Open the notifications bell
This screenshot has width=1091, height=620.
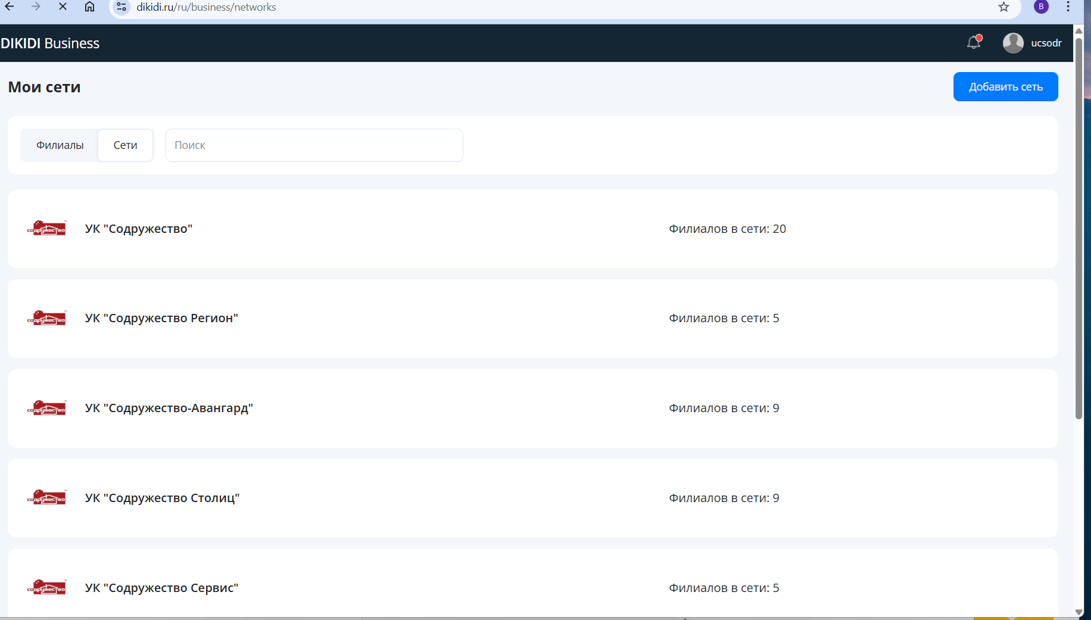point(974,43)
